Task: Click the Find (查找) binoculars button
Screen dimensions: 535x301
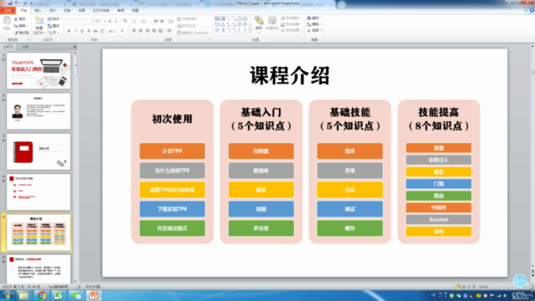Action: 313,18
